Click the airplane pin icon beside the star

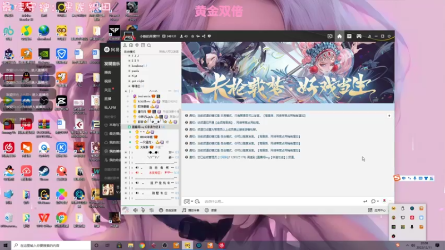[198, 36]
